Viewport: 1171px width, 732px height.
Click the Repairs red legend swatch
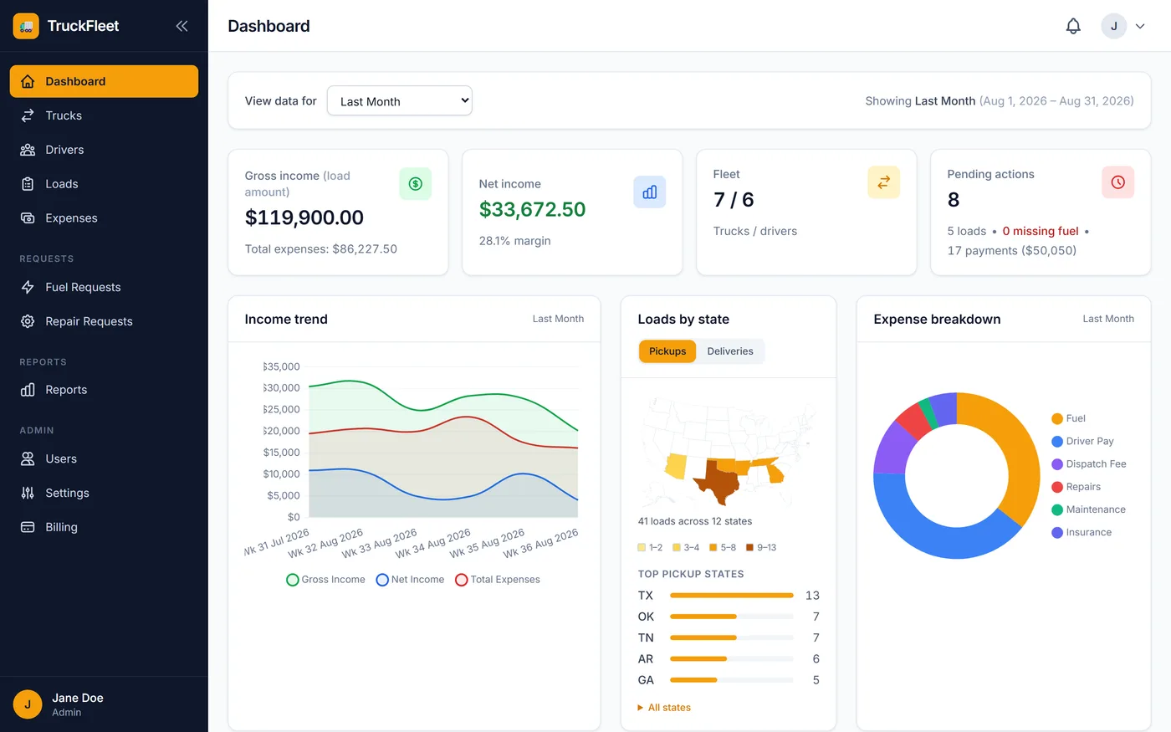click(x=1057, y=487)
